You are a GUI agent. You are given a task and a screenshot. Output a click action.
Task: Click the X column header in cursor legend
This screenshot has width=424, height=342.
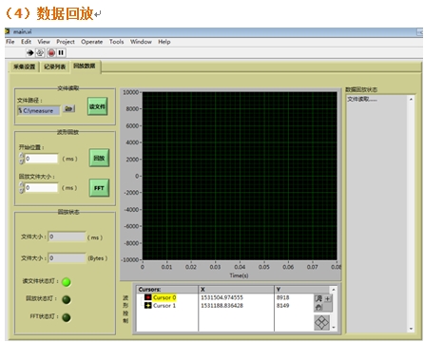[237, 289]
